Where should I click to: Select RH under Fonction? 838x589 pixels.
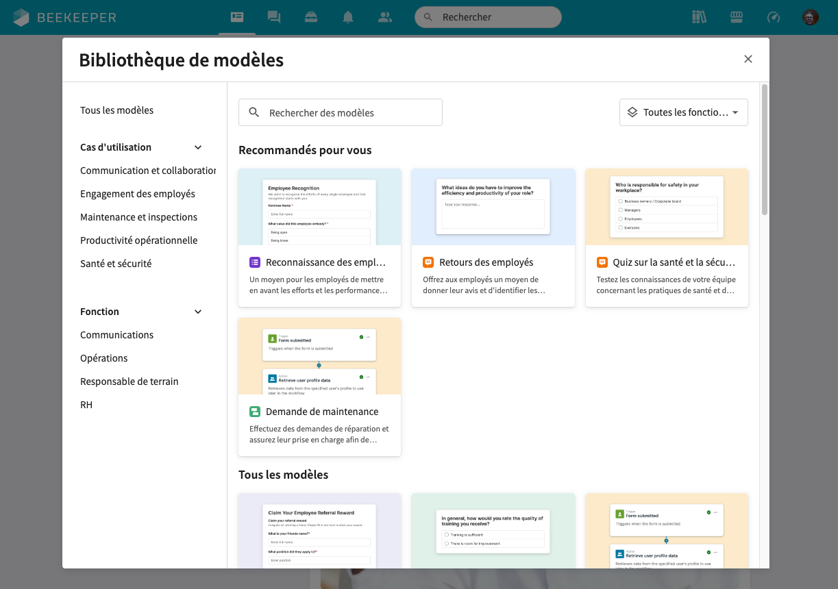(86, 404)
